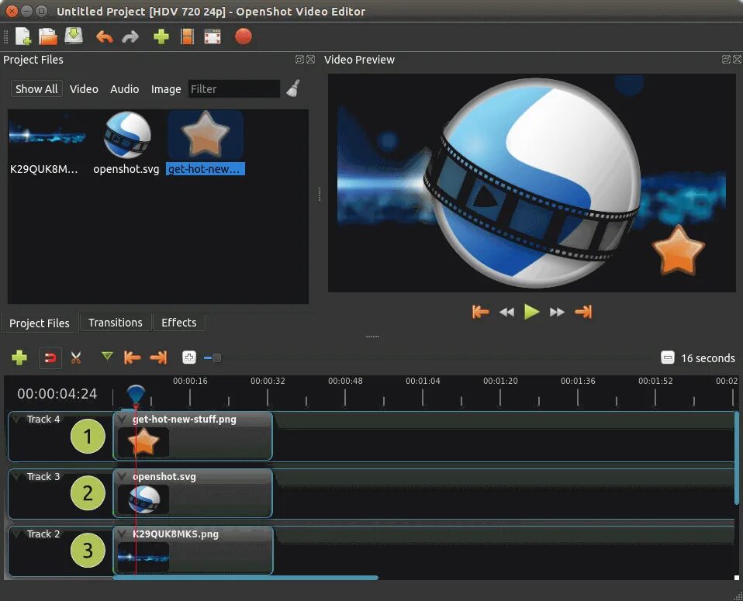Click the 00:00:32 ruler time label
The width and height of the screenshot is (743, 601).
(x=268, y=381)
